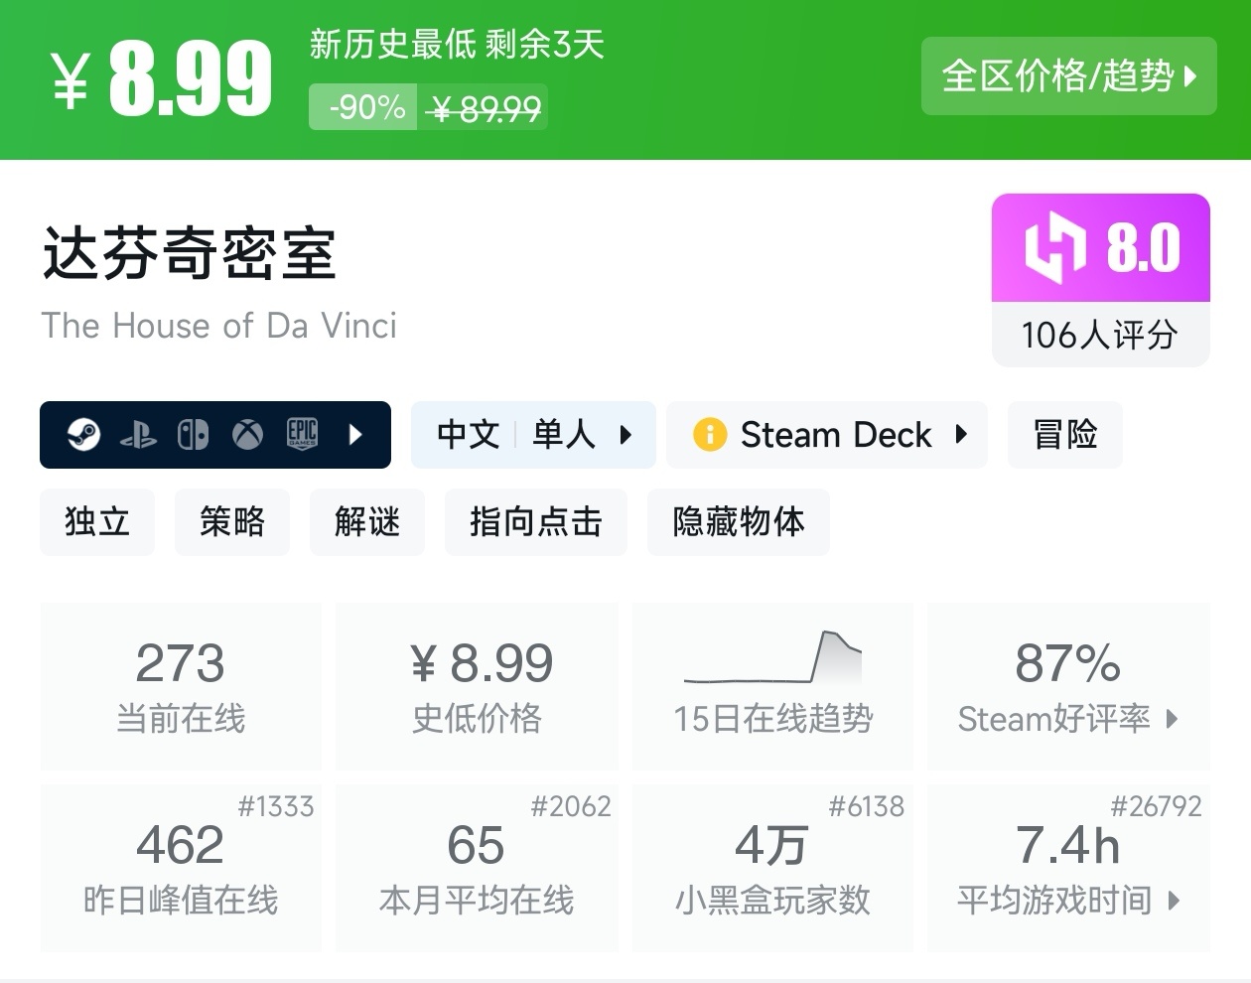Open the 7.4h 平均游戏时间 details
Viewport: 1251px width, 983px height.
(1068, 868)
